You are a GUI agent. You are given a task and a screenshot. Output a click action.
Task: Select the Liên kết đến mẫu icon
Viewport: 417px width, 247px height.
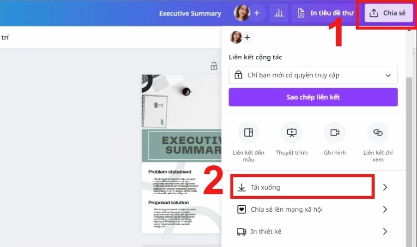[248, 132]
